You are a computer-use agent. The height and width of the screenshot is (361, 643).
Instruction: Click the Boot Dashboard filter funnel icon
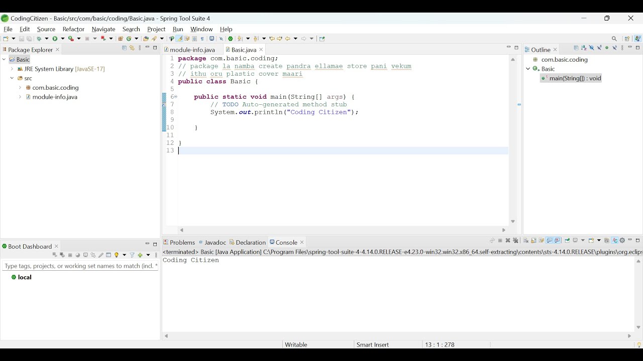point(132,255)
